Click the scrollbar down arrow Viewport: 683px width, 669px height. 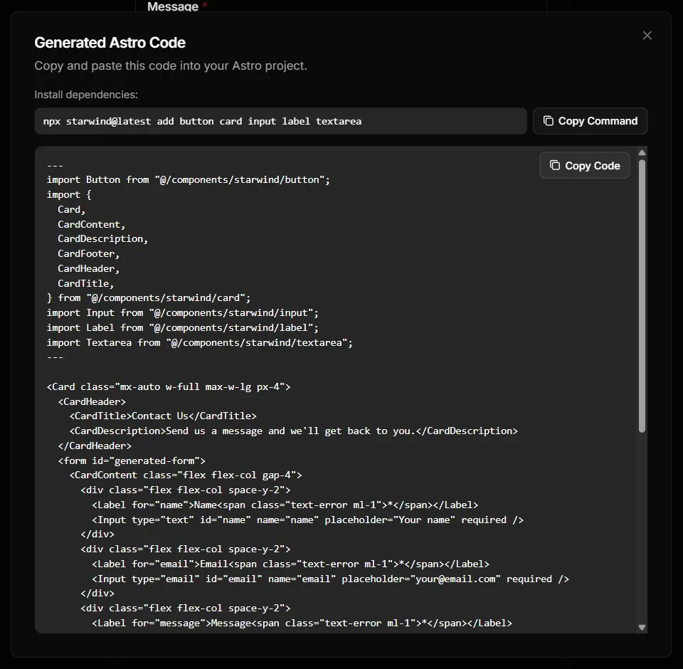pyautogui.click(x=642, y=628)
